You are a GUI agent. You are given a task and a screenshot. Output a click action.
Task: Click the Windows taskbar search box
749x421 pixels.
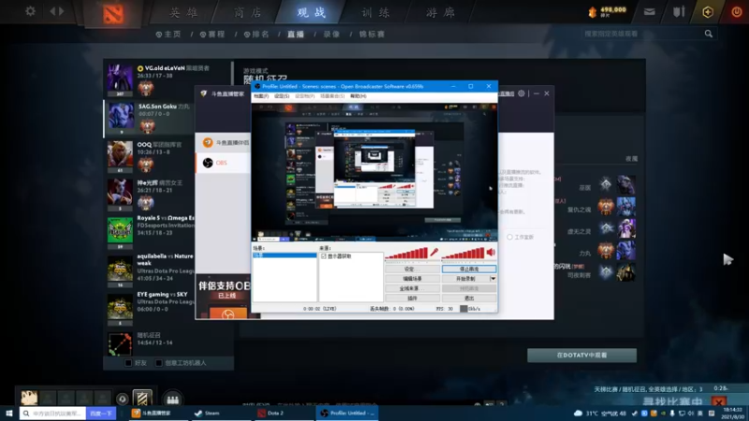tap(53, 414)
